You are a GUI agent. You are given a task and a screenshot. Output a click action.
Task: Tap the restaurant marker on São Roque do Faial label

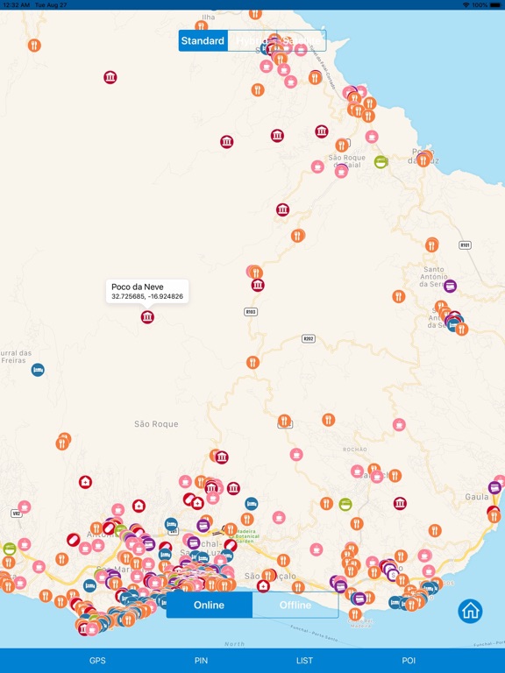click(342, 145)
